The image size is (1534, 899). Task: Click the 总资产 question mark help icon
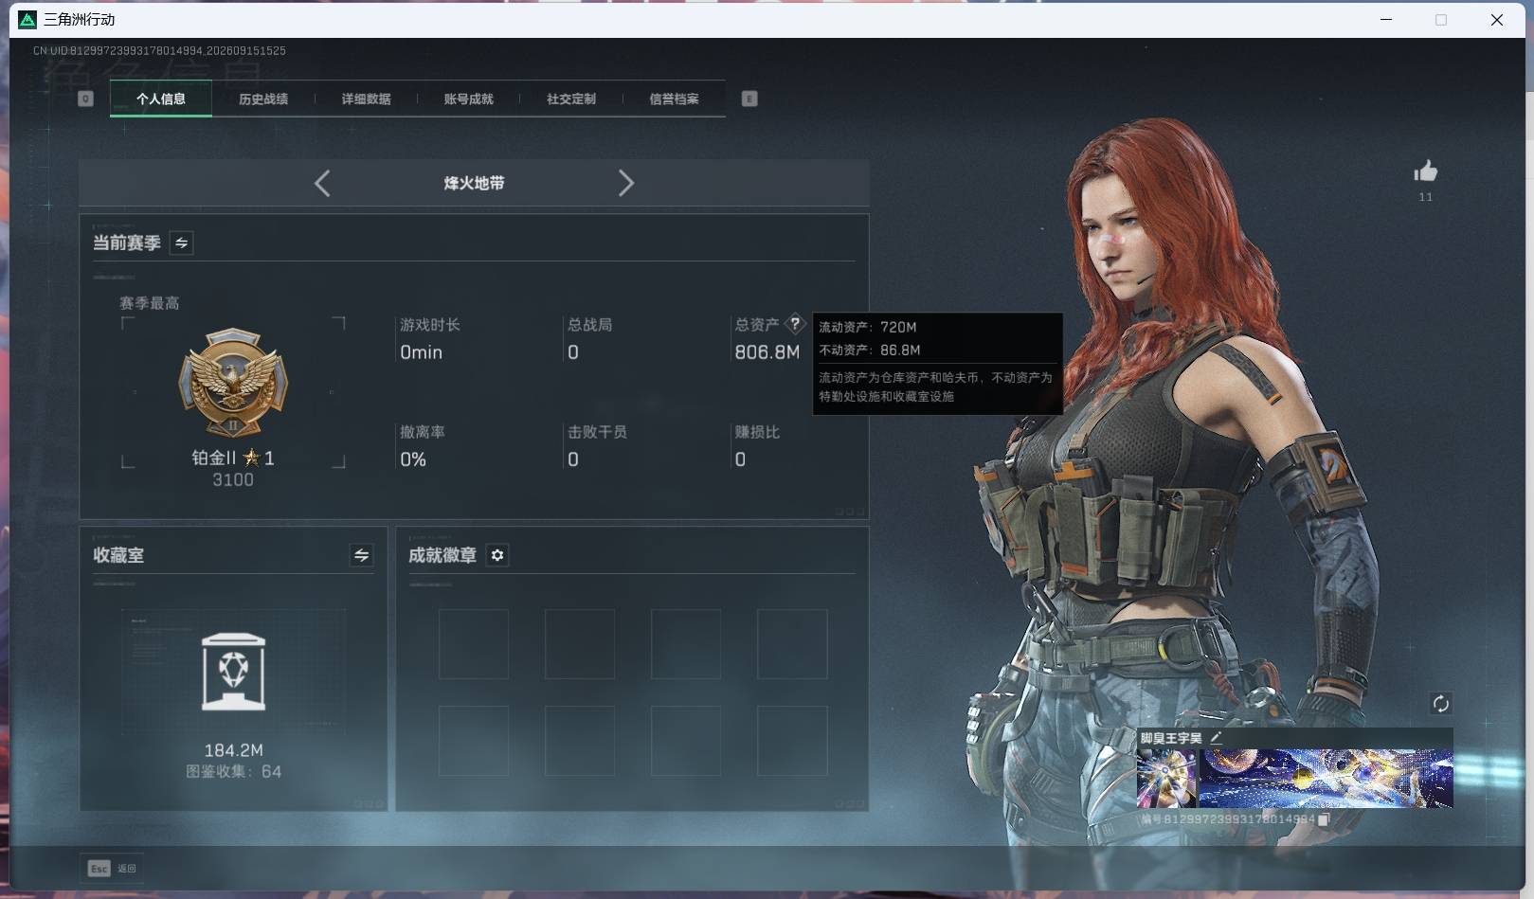tap(795, 323)
